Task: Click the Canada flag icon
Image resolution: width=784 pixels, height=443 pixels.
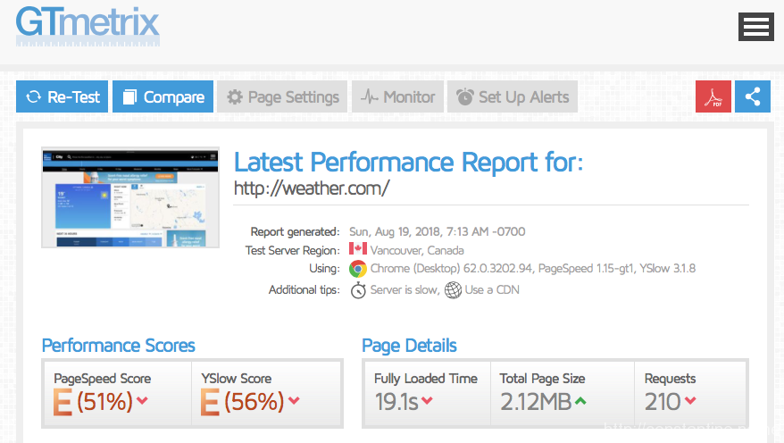Action: (358, 248)
